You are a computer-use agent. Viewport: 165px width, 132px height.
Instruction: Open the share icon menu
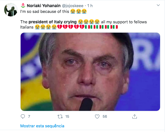[x=134, y=117]
